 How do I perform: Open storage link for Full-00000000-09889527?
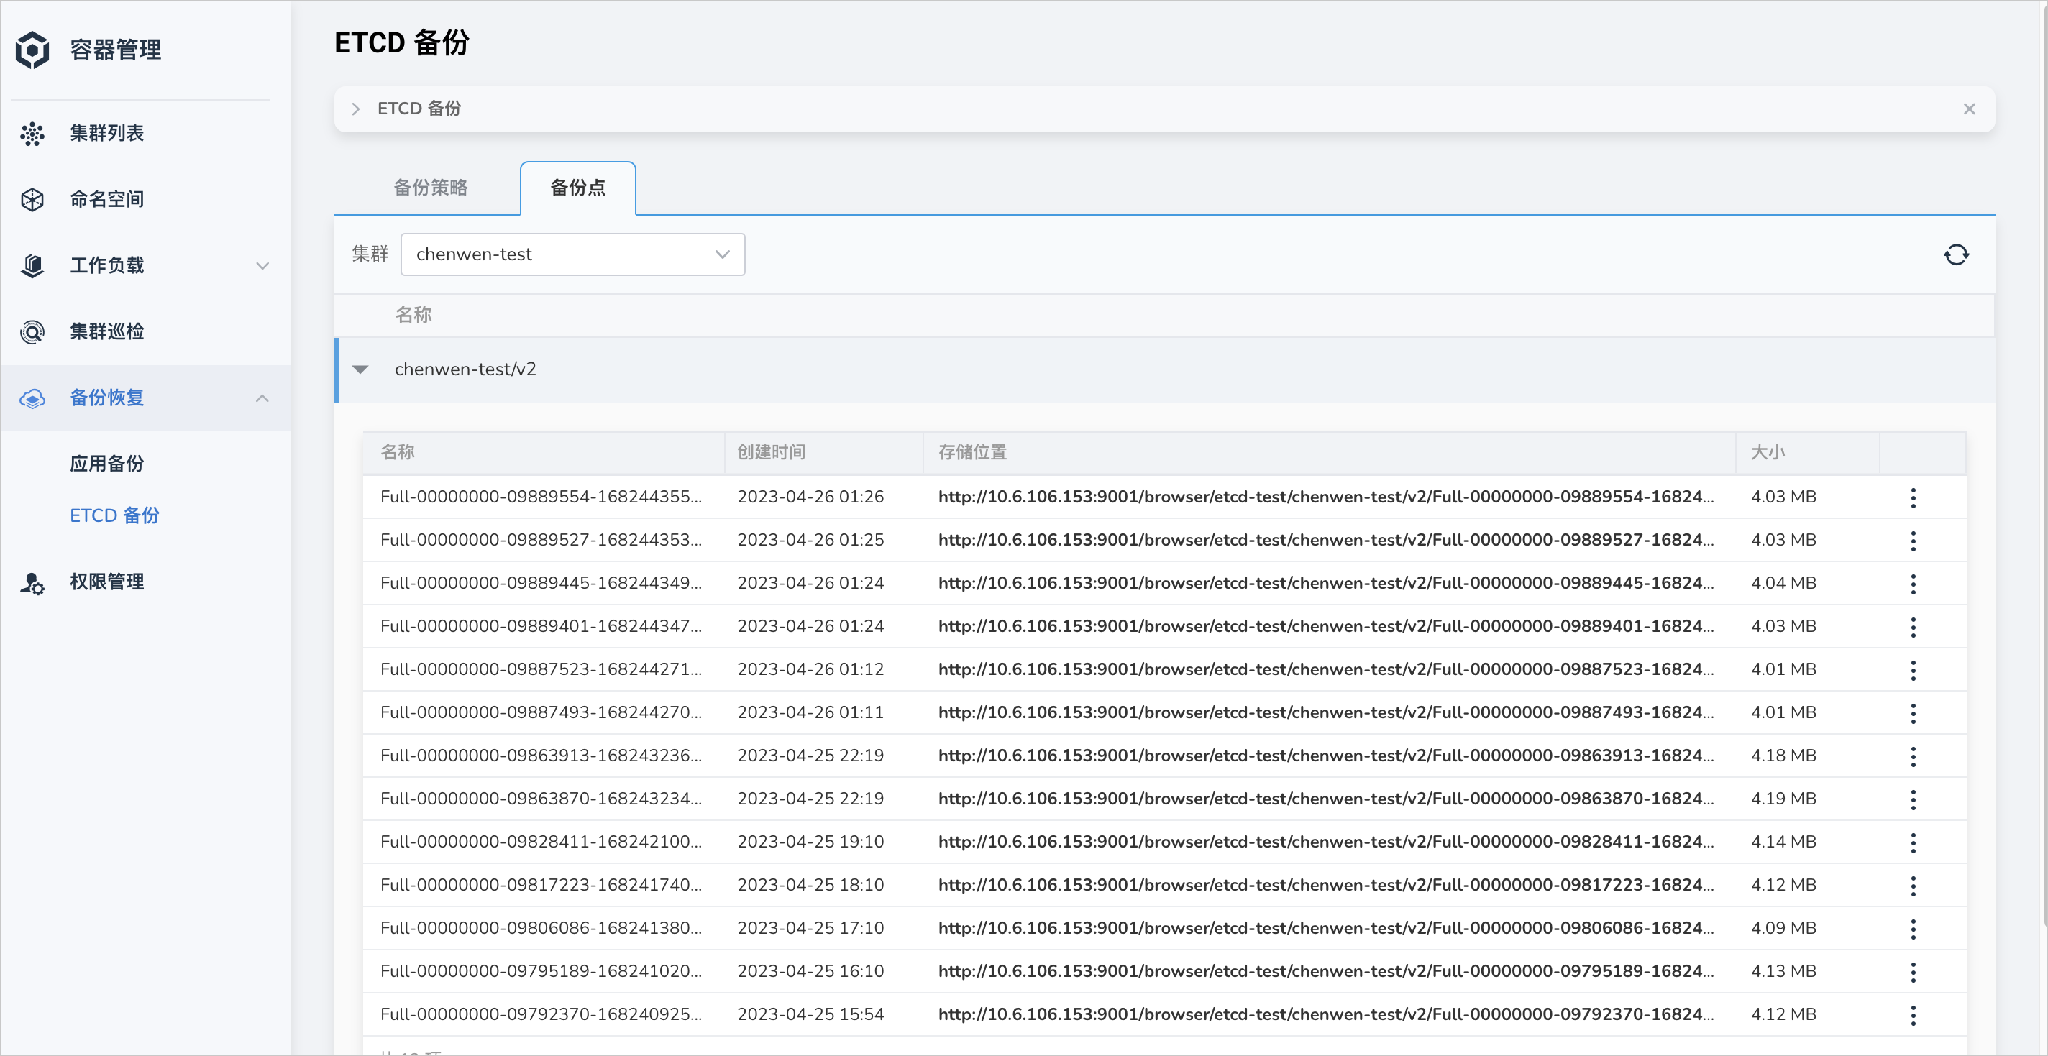1325,540
